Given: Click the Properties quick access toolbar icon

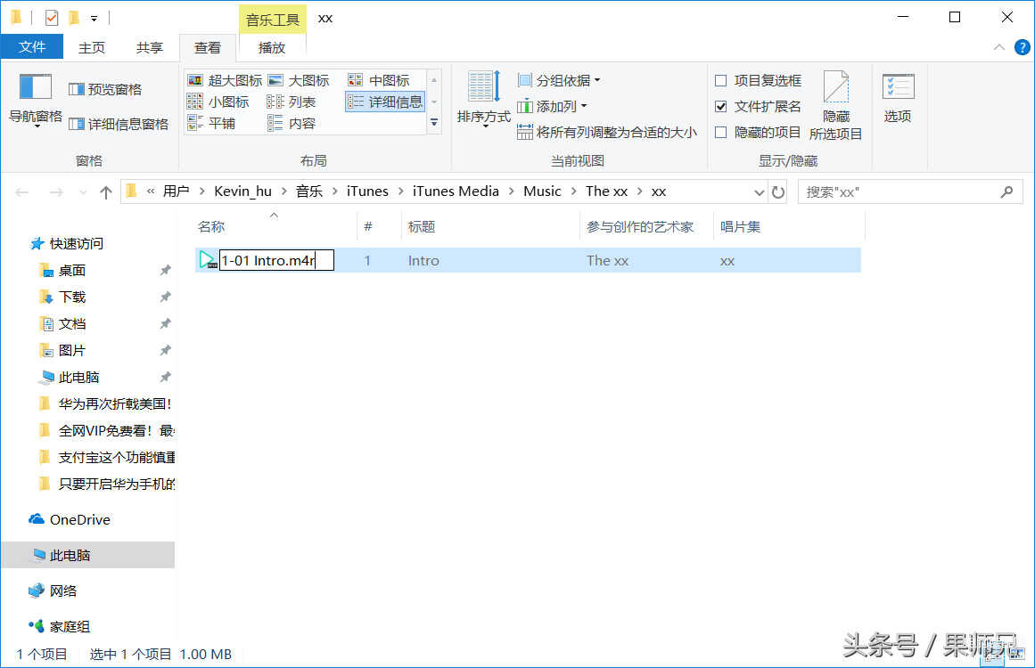Looking at the screenshot, I should coord(52,18).
